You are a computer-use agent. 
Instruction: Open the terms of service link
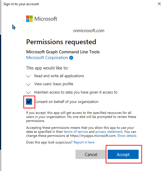76,132
